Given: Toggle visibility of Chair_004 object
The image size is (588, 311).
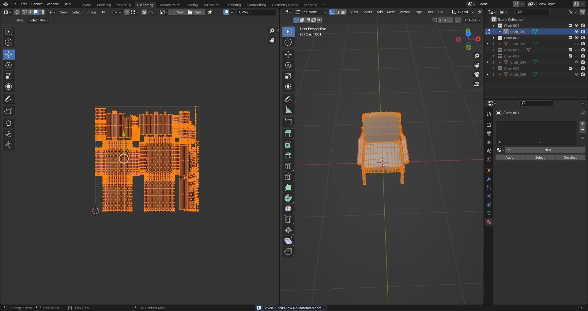Looking at the screenshot, I should coord(576,62).
